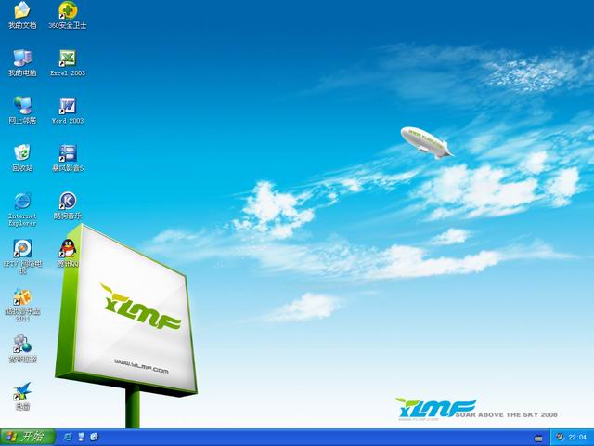
Task: Click the 22:04 system tray clock
Action: click(x=577, y=437)
